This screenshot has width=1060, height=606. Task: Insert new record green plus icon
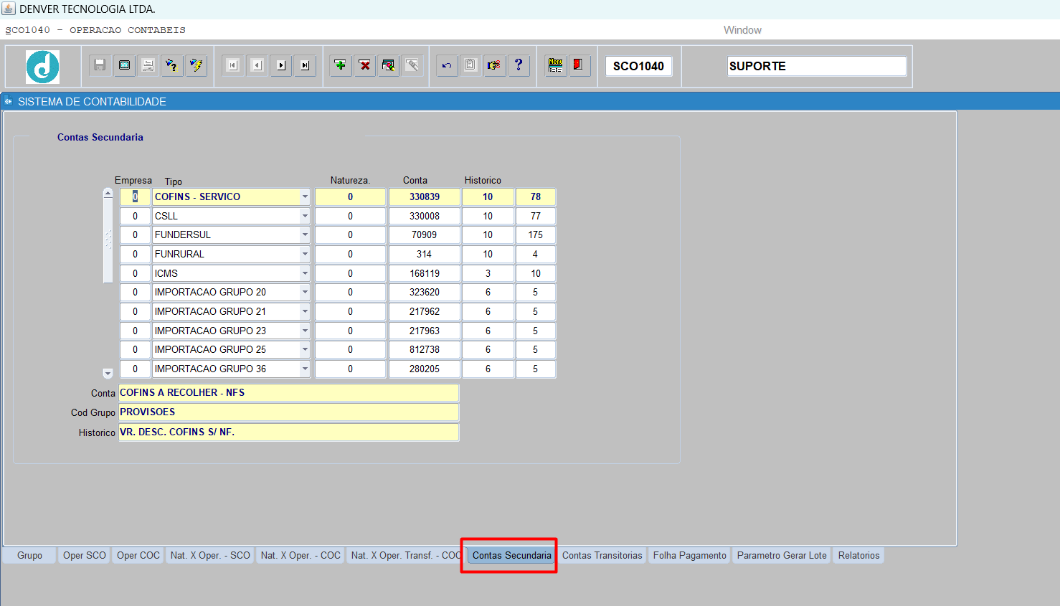tap(341, 65)
